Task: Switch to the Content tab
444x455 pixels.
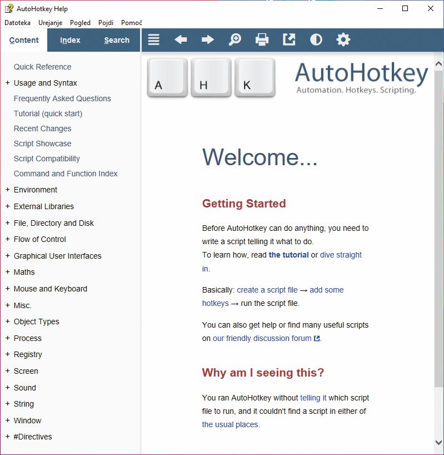Action: [24, 40]
